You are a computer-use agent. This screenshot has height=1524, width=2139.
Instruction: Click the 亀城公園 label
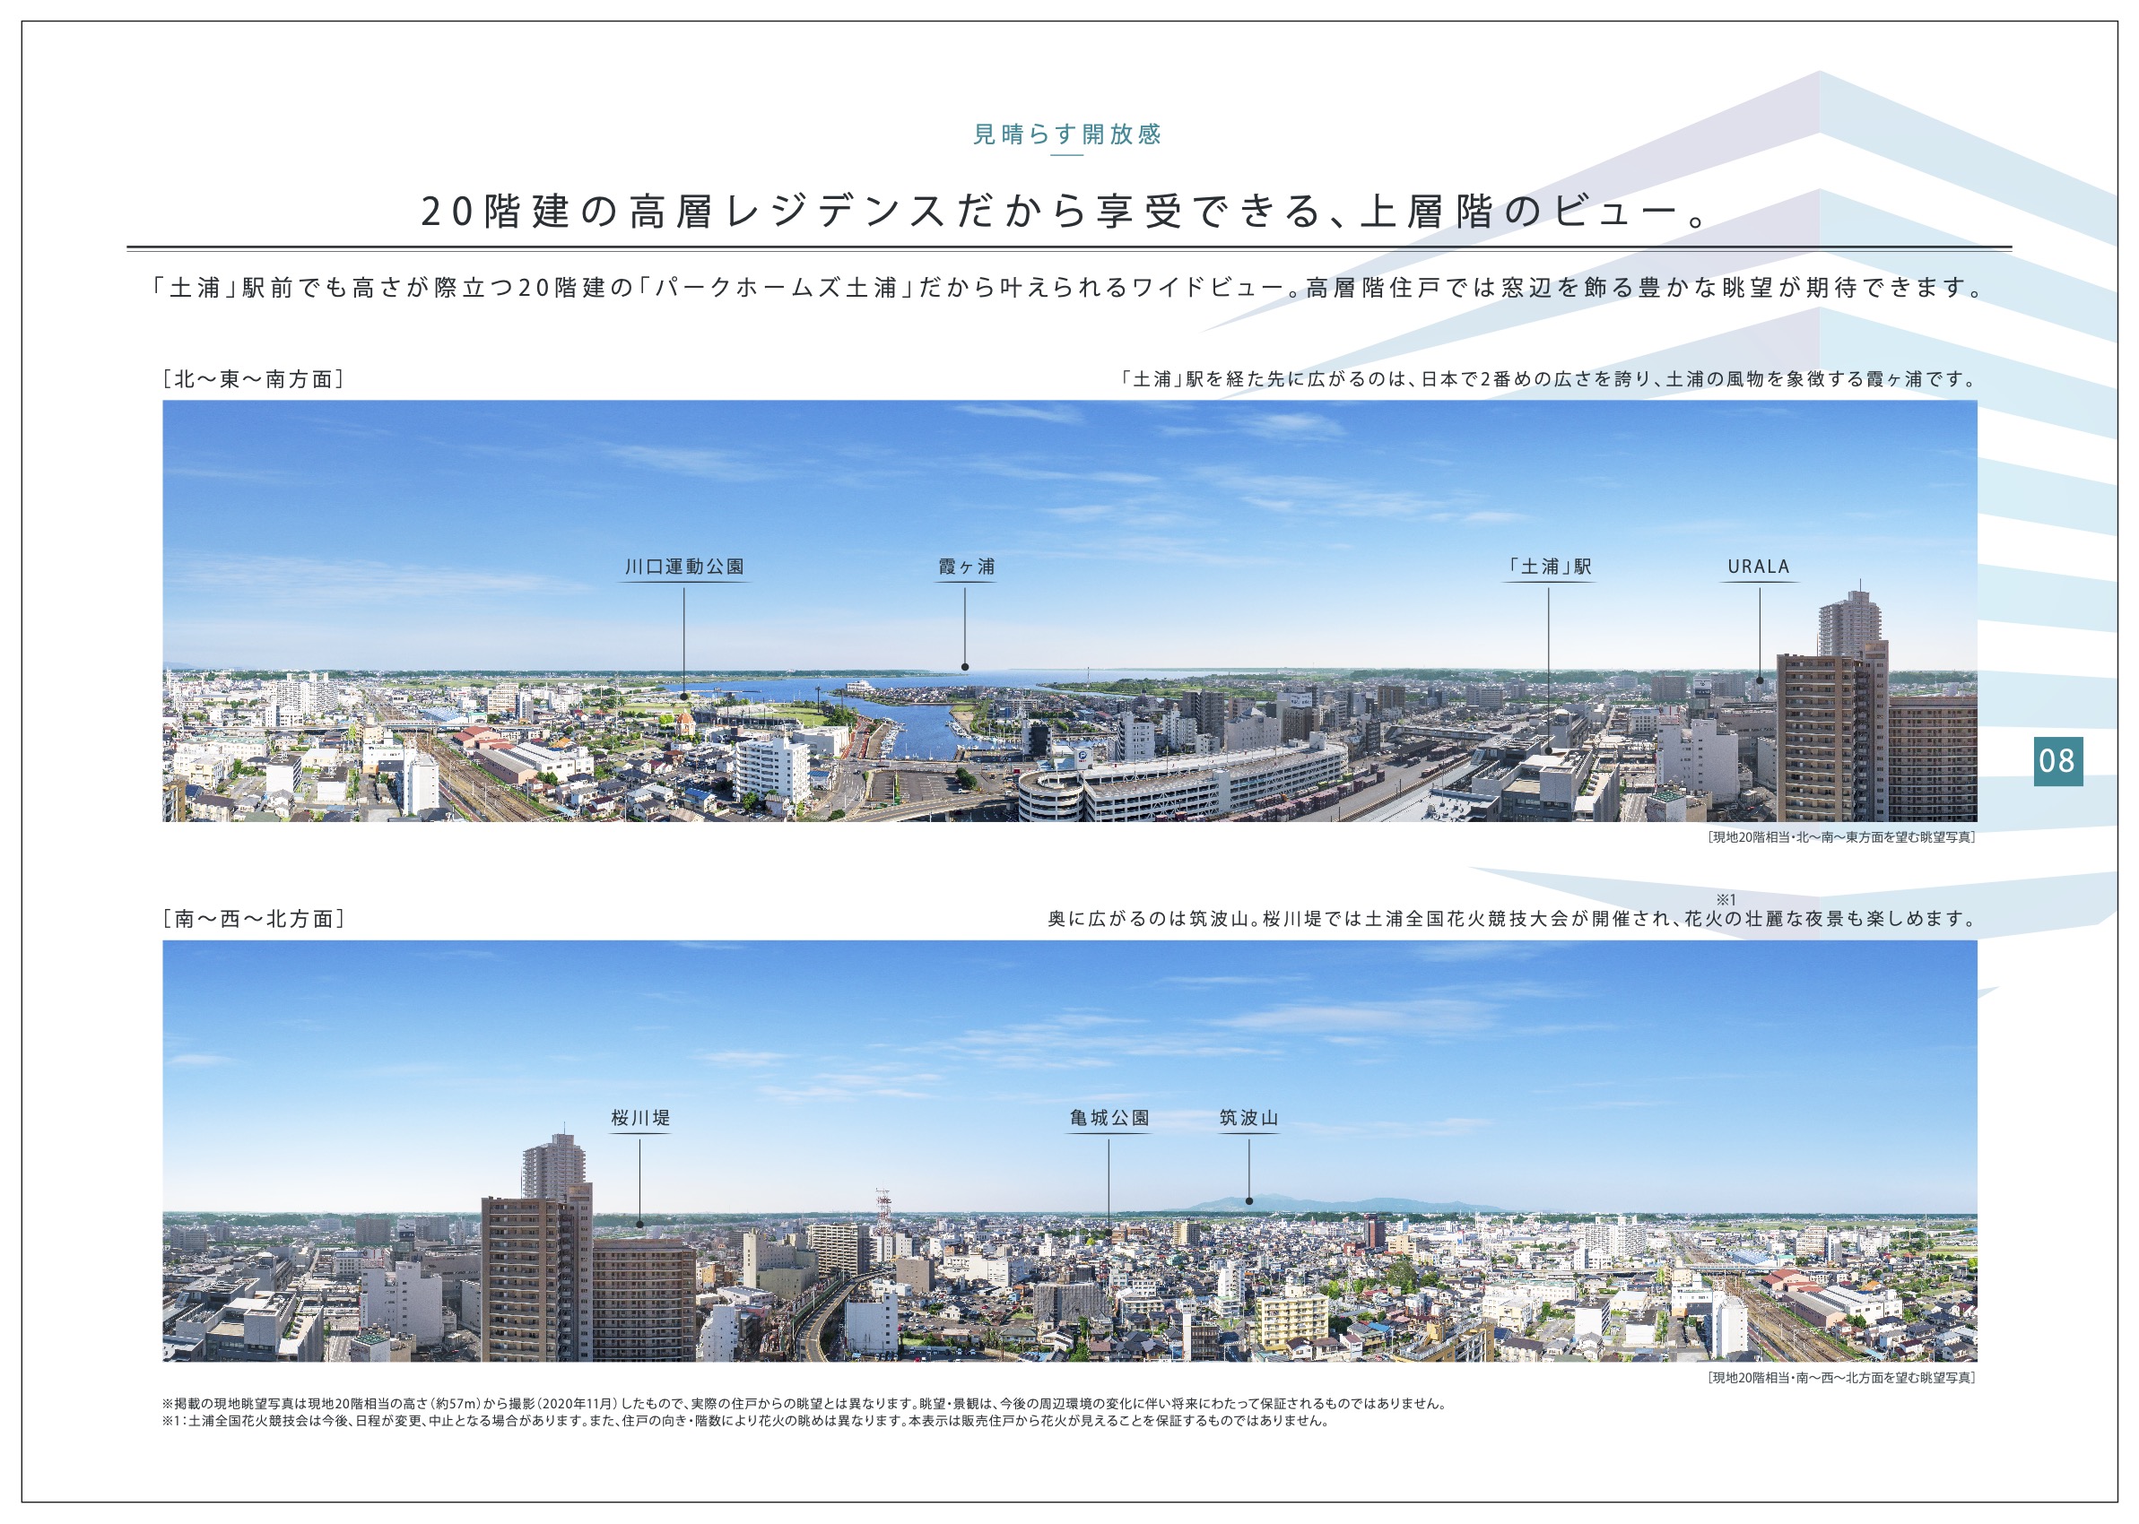pos(1109,1118)
